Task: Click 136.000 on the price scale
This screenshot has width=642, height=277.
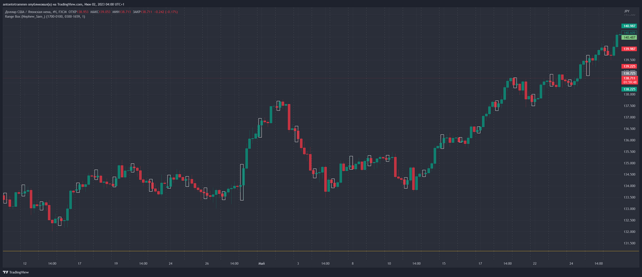Action: (629, 140)
